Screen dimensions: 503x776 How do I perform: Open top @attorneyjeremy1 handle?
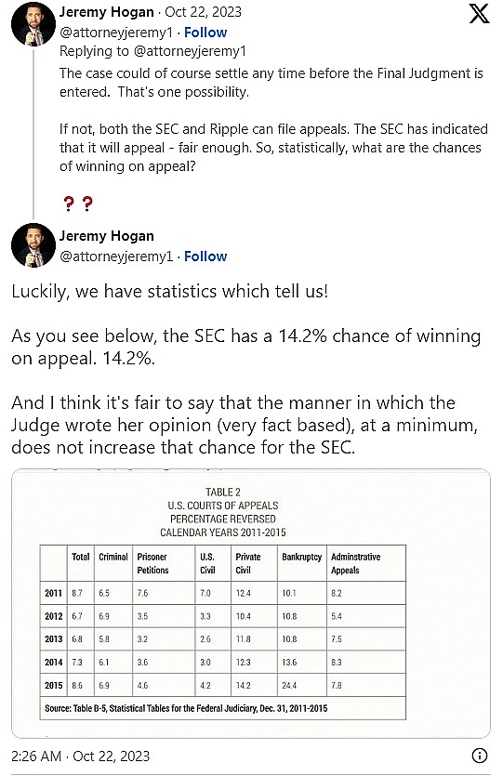tap(116, 33)
